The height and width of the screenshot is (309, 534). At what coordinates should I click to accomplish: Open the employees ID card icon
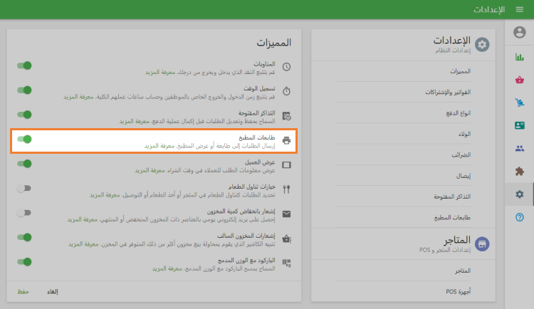[519, 125]
